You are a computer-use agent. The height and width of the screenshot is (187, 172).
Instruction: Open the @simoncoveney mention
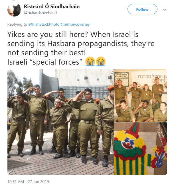click(x=75, y=24)
